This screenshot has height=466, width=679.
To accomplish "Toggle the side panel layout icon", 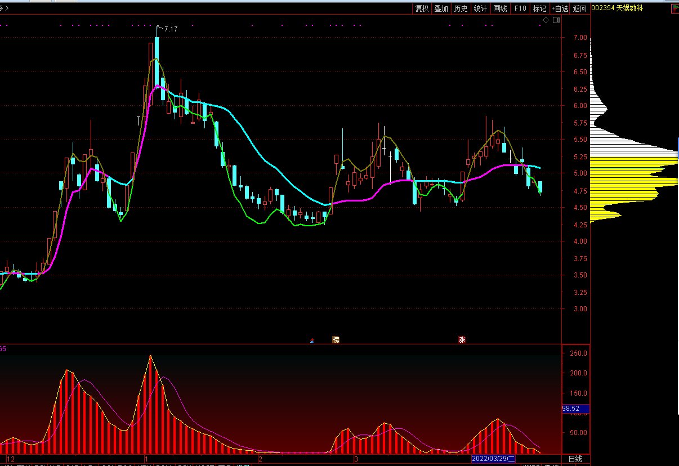I will coord(556,20).
